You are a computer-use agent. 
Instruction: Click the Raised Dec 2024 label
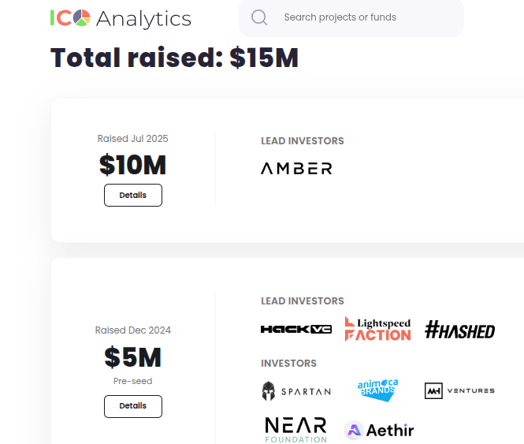pos(133,330)
